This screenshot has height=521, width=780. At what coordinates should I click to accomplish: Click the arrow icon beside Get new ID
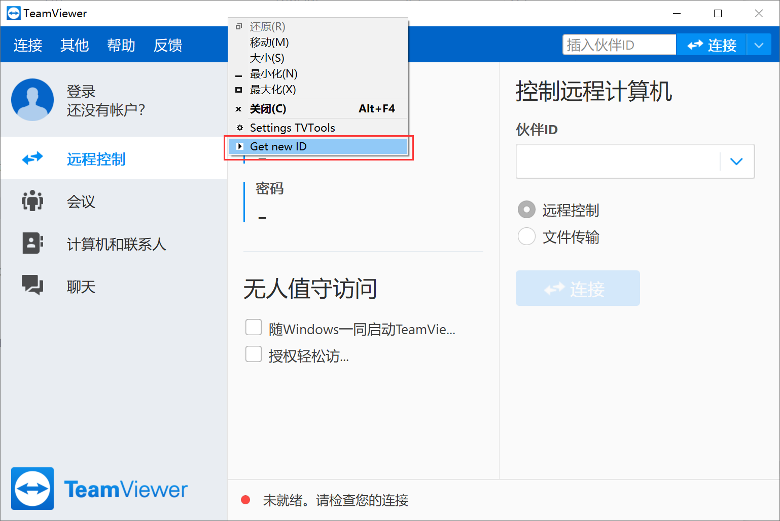click(240, 146)
